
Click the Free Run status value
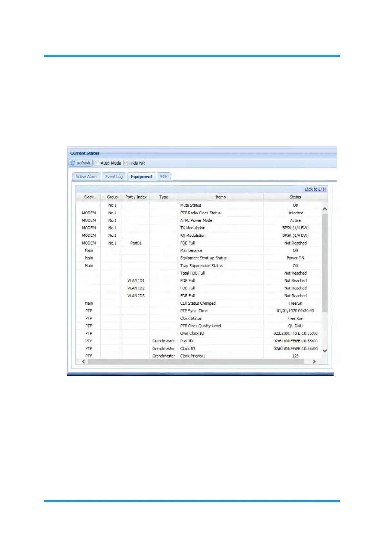295,319
